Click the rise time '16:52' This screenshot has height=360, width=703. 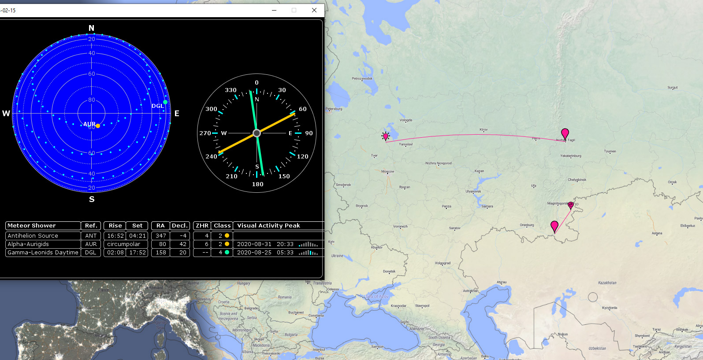point(115,236)
